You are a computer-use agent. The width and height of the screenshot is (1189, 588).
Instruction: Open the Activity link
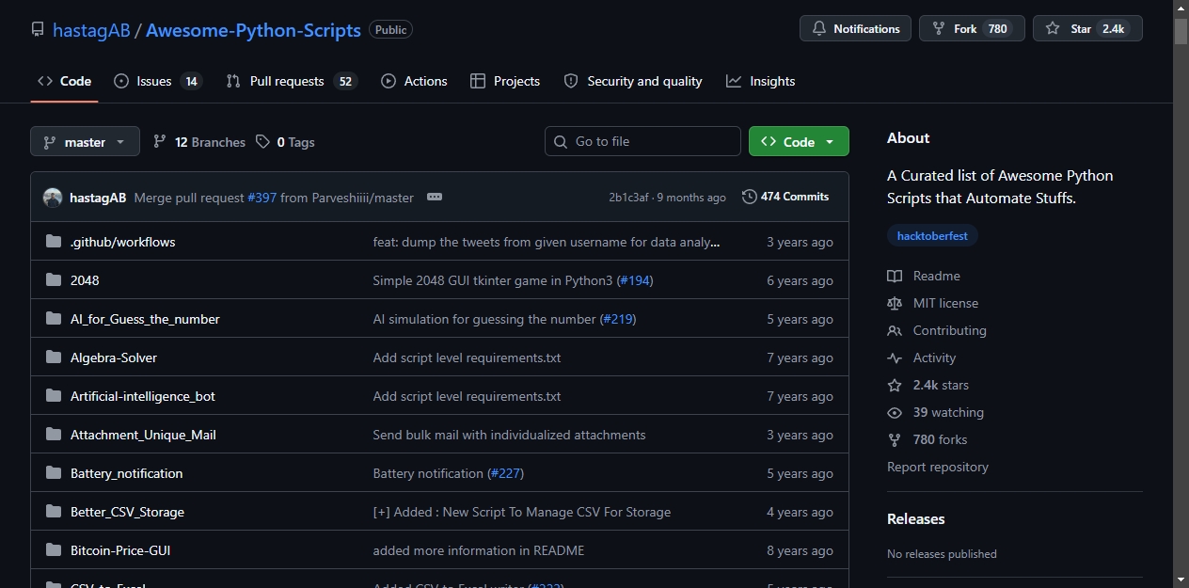(x=921, y=358)
